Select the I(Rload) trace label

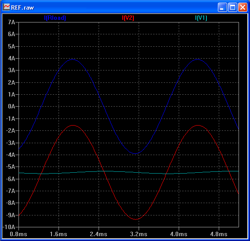click(x=55, y=18)
